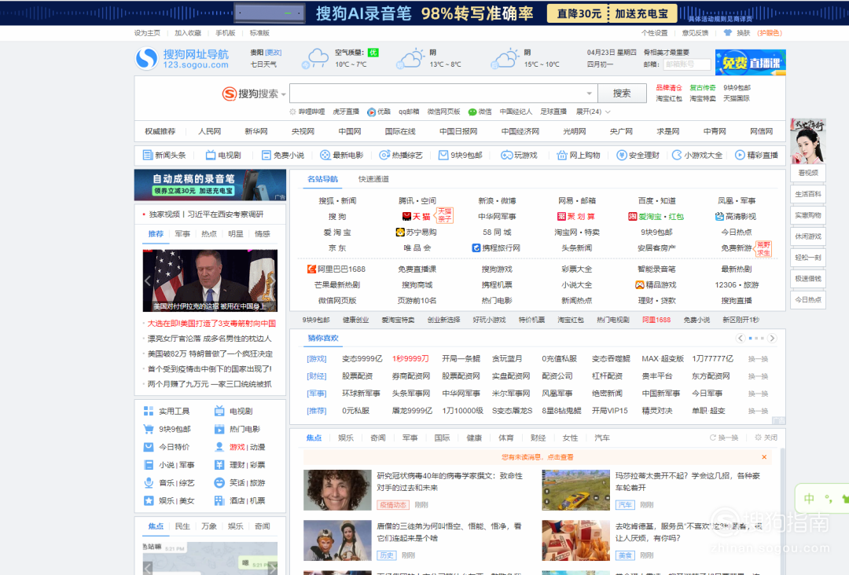Click the 京东 site link

336,248
